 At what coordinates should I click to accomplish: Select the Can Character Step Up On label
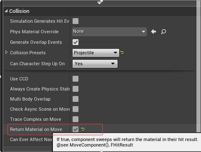[37, 64]
